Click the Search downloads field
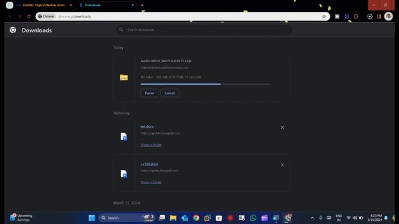This screenshot has height=224, width=399. [204, 30]
